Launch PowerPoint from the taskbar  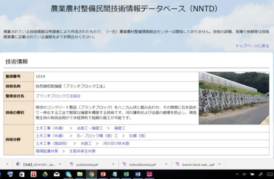(102, 174)
